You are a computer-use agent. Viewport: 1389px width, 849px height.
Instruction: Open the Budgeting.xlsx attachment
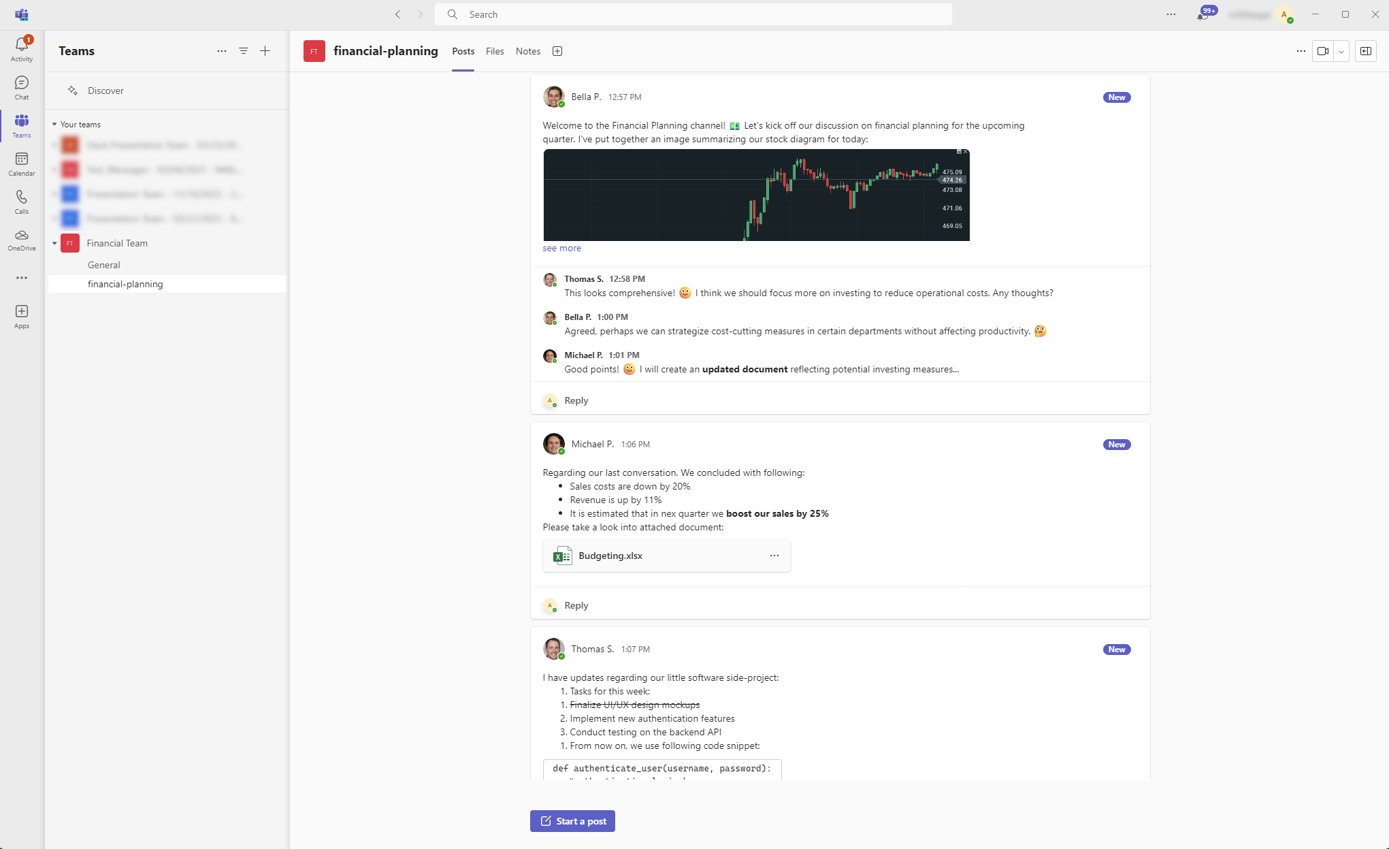[667, 556]
